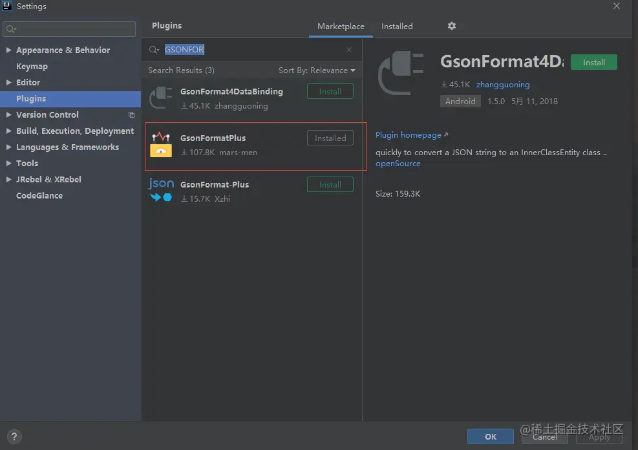Click the Version Control project-level copy icon

131,114
